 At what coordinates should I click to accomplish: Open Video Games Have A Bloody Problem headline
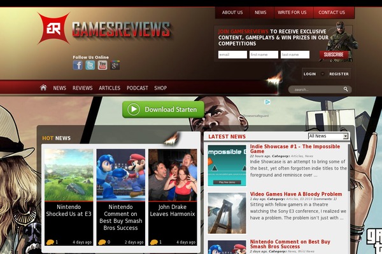pyautogui.click(x=296, y=194)
